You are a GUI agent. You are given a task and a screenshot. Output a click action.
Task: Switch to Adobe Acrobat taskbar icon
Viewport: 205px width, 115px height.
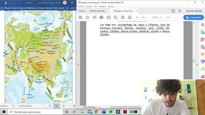125,112
